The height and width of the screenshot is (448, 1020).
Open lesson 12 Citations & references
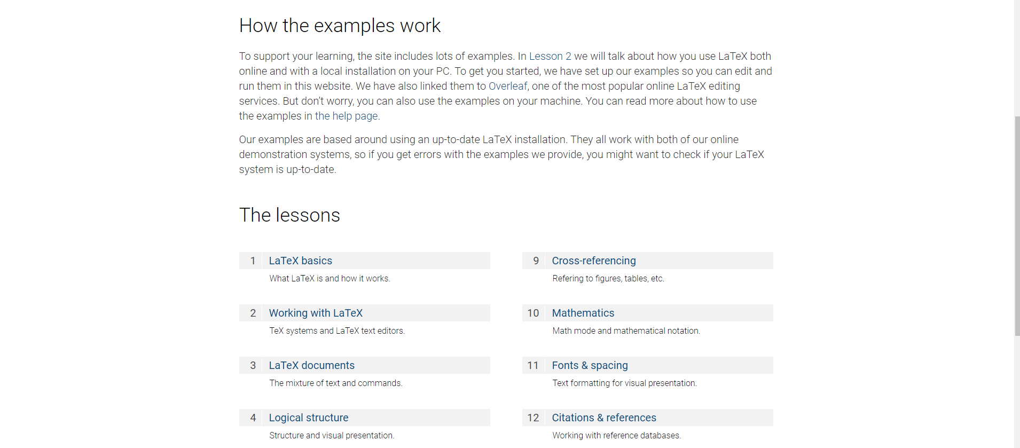click(604, 418)
